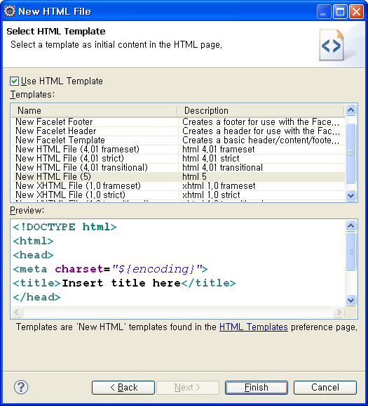Maximize the New HTML File dialog
Screen dimensions: 368x406
[x=340, y=12]
